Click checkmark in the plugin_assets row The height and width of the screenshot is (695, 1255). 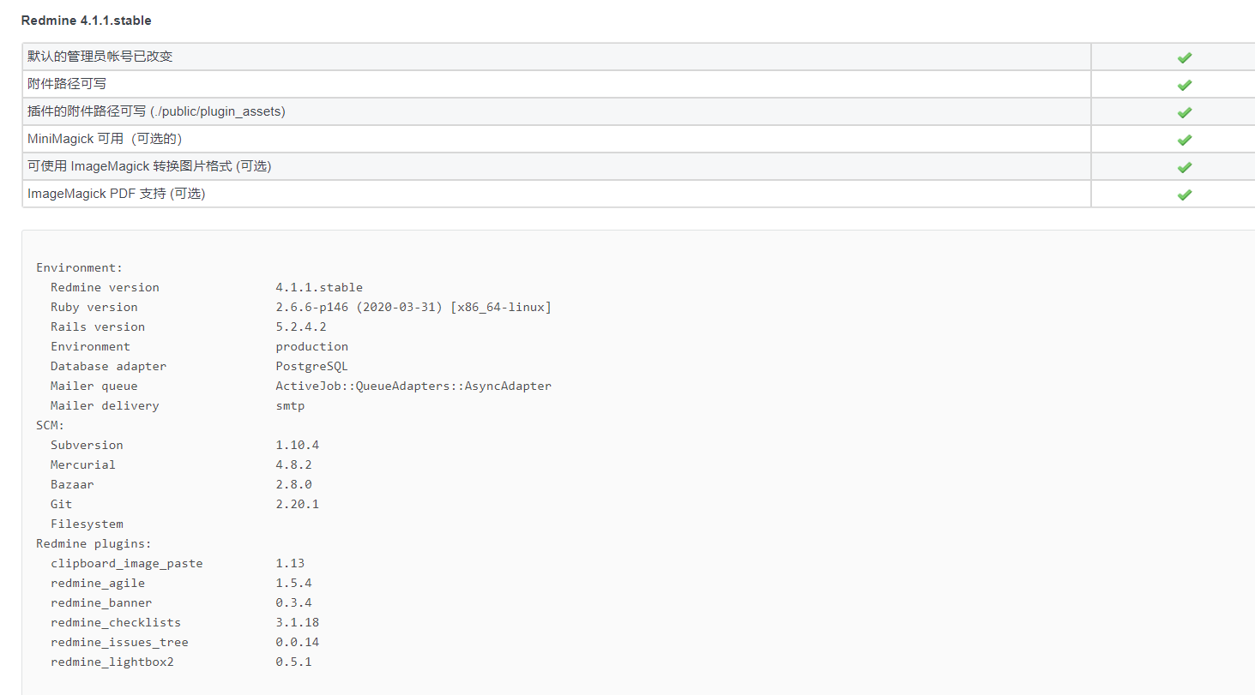click(x=1184, y=112)
